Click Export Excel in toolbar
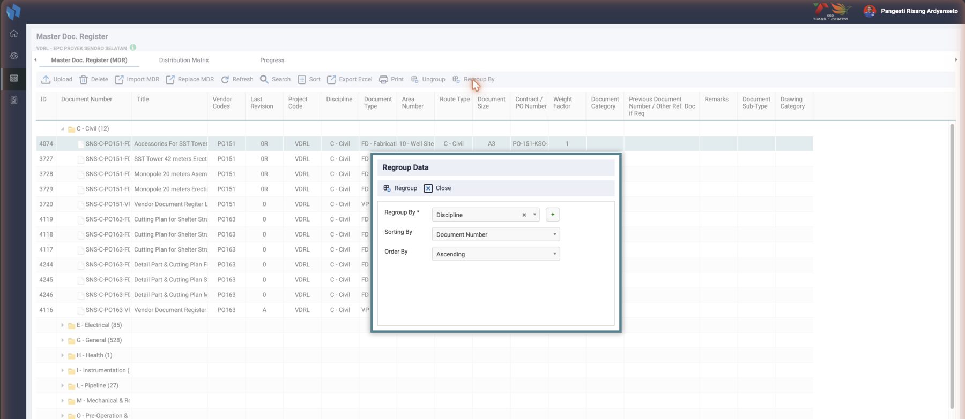965x419 pixels. (x=350, y=79)
